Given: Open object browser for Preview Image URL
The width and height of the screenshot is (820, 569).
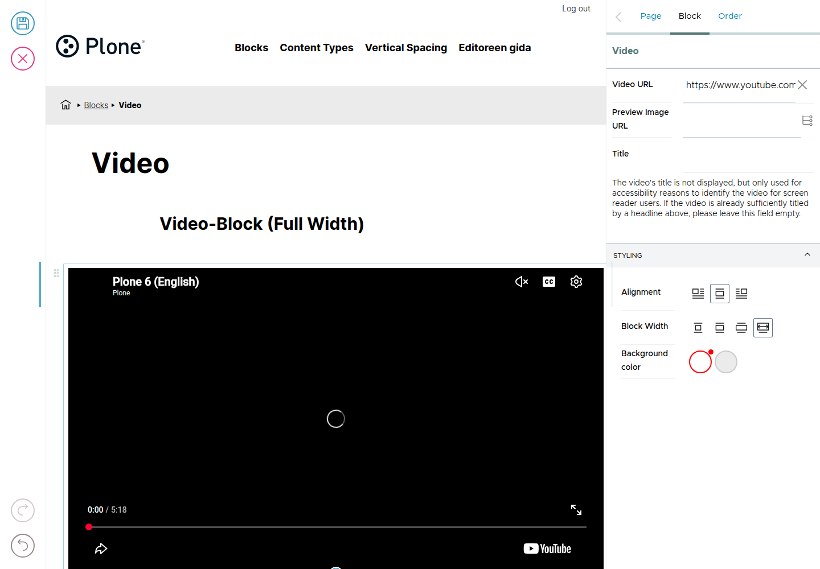Looking at the screenshot, I should coord(807,121).
